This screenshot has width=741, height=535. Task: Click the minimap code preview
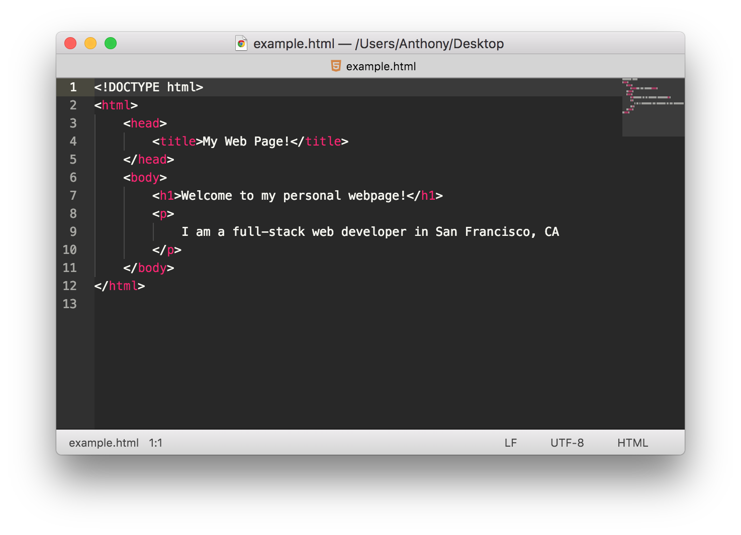(x=653, y=96)
